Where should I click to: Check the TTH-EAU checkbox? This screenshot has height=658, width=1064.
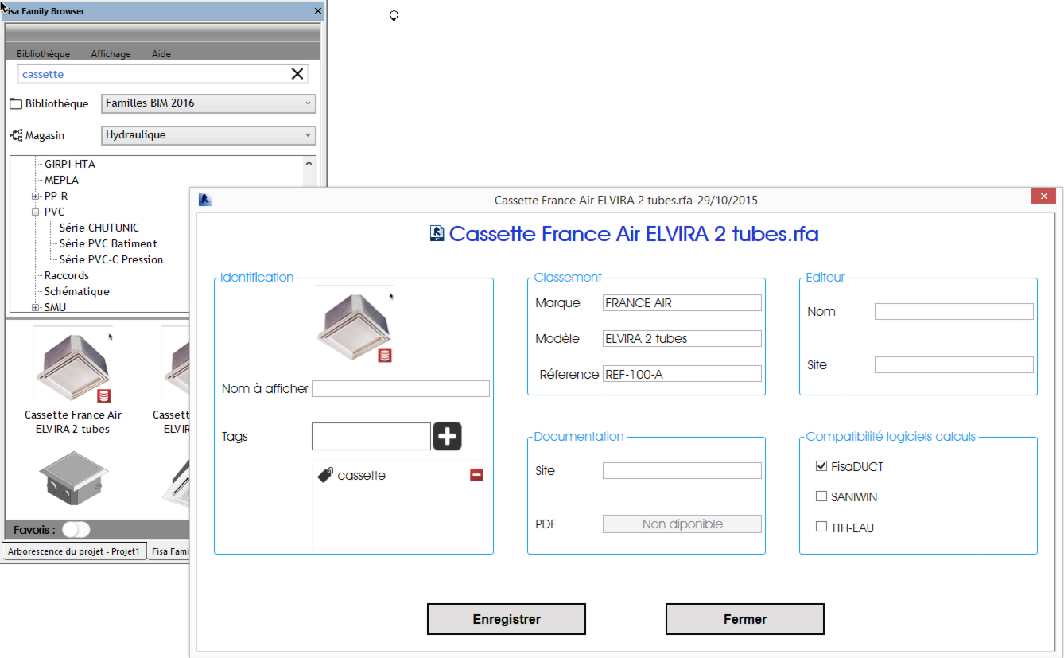821,528
